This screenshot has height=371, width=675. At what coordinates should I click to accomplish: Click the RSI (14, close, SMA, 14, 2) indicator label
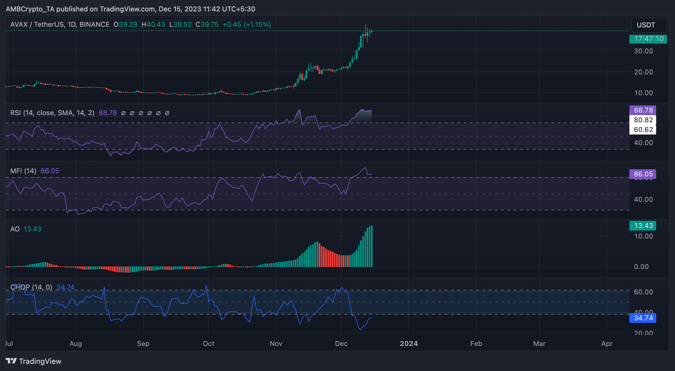[x=52, y=113]
